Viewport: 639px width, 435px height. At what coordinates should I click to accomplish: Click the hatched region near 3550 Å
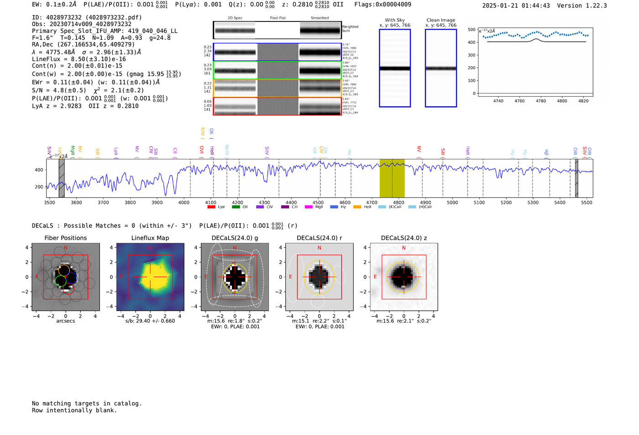(x=62, y=178)
